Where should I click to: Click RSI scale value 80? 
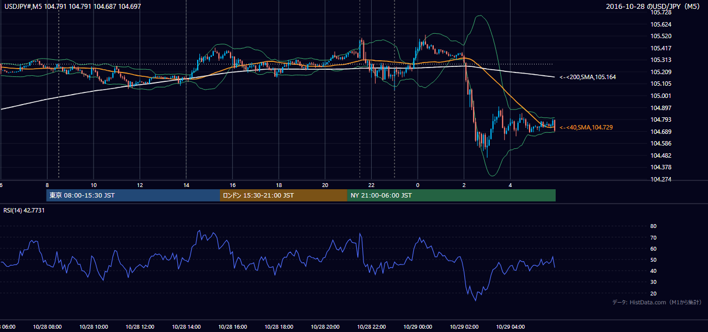[x=653, y=226]
